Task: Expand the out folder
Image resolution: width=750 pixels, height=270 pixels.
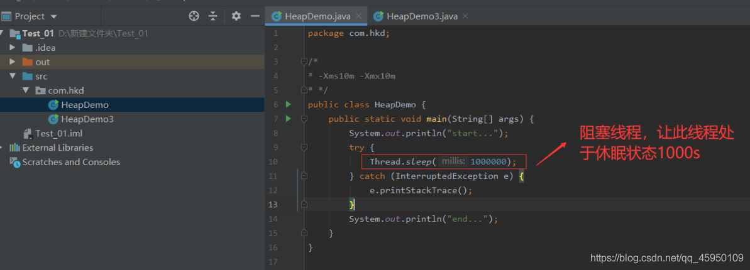Action: pos(13,62)
